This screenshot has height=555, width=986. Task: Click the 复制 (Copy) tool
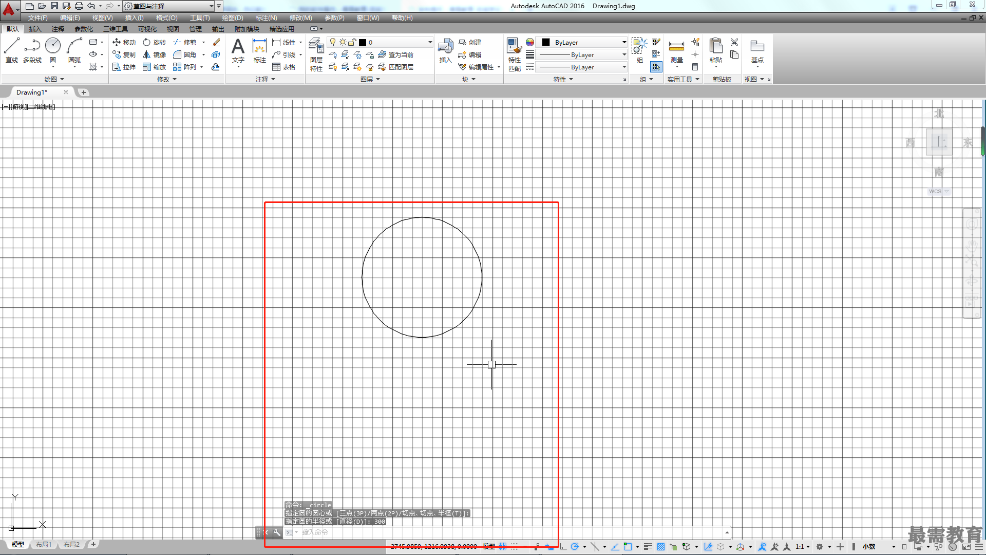click(124, 54)
